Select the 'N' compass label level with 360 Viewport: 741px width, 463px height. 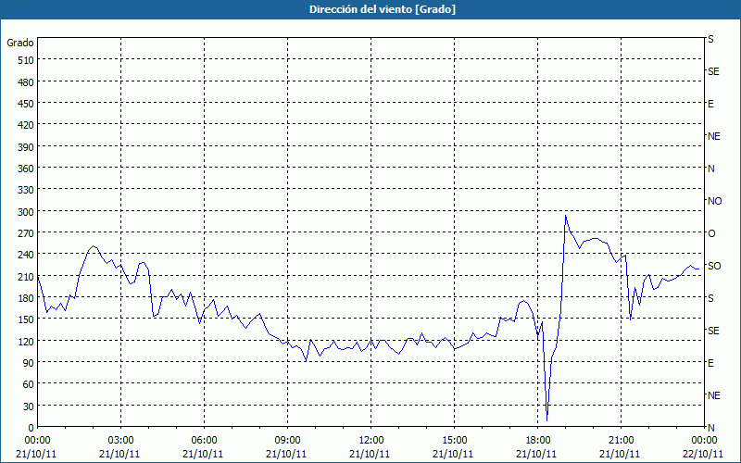pos(711,169)
